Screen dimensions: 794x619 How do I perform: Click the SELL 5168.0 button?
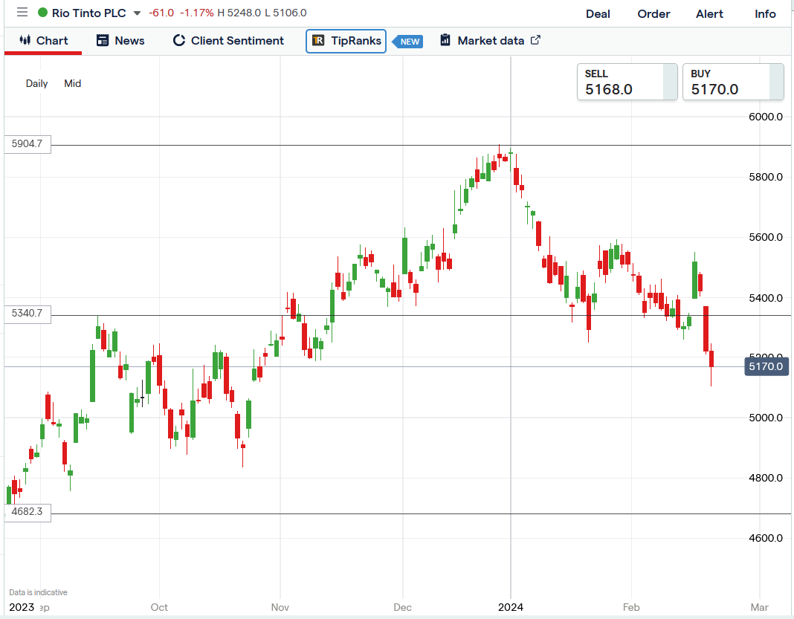[x=627, y=82]
